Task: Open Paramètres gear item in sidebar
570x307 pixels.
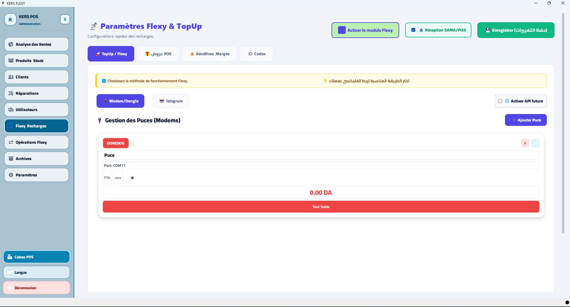Action: (x=37, y=175)
